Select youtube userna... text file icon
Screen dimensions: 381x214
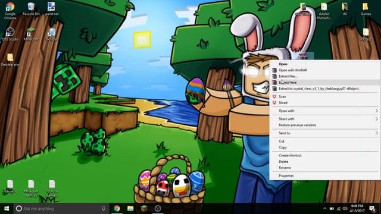pyautogui.click(x=52, y=188)
